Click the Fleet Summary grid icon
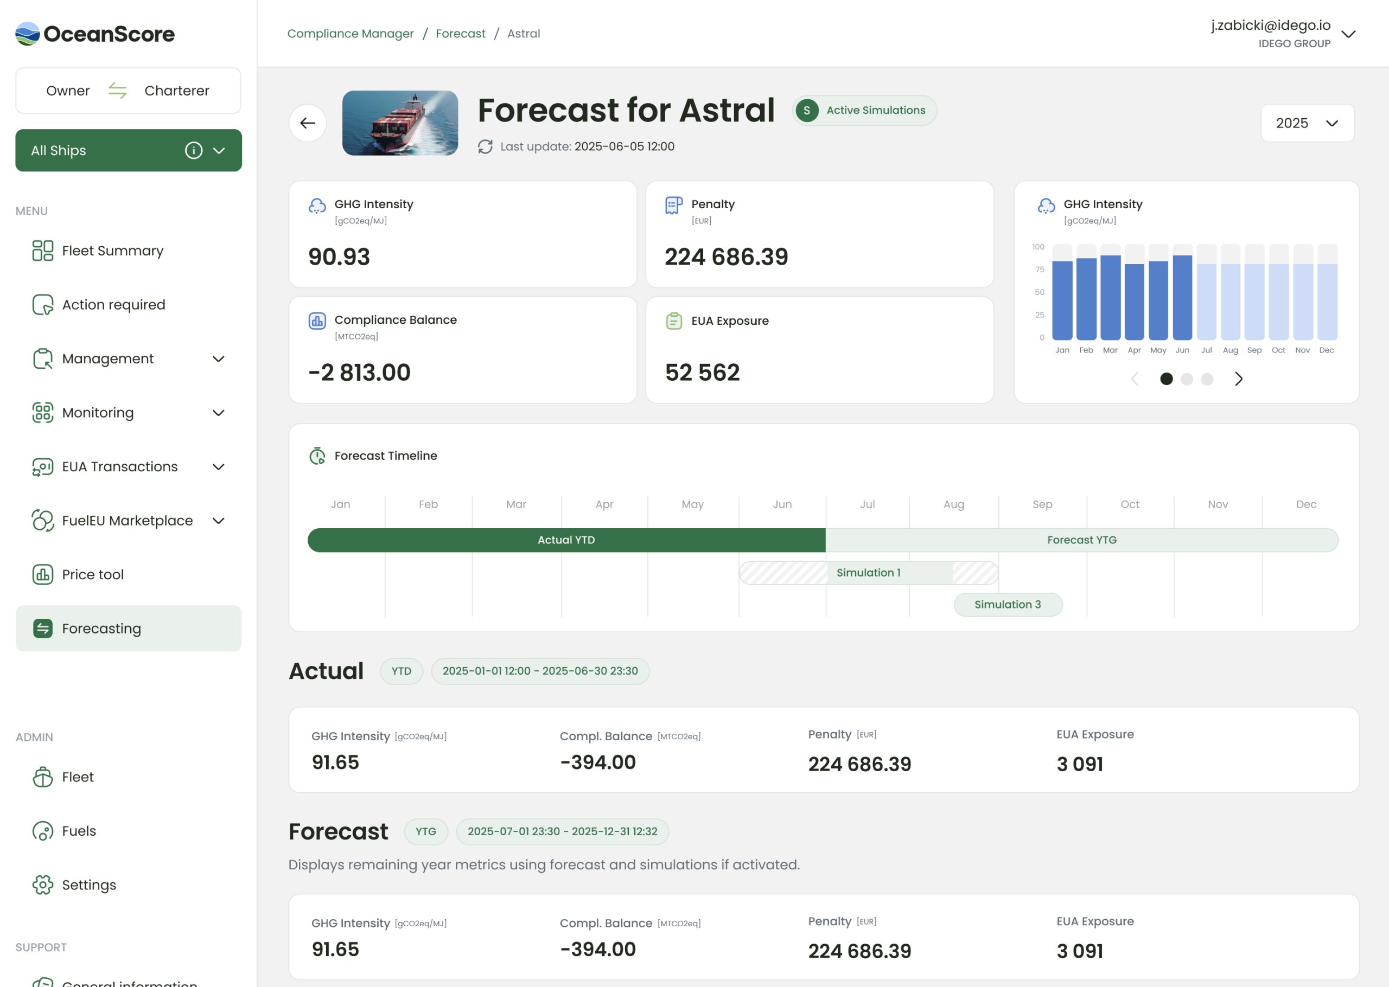 coord(42,251)
